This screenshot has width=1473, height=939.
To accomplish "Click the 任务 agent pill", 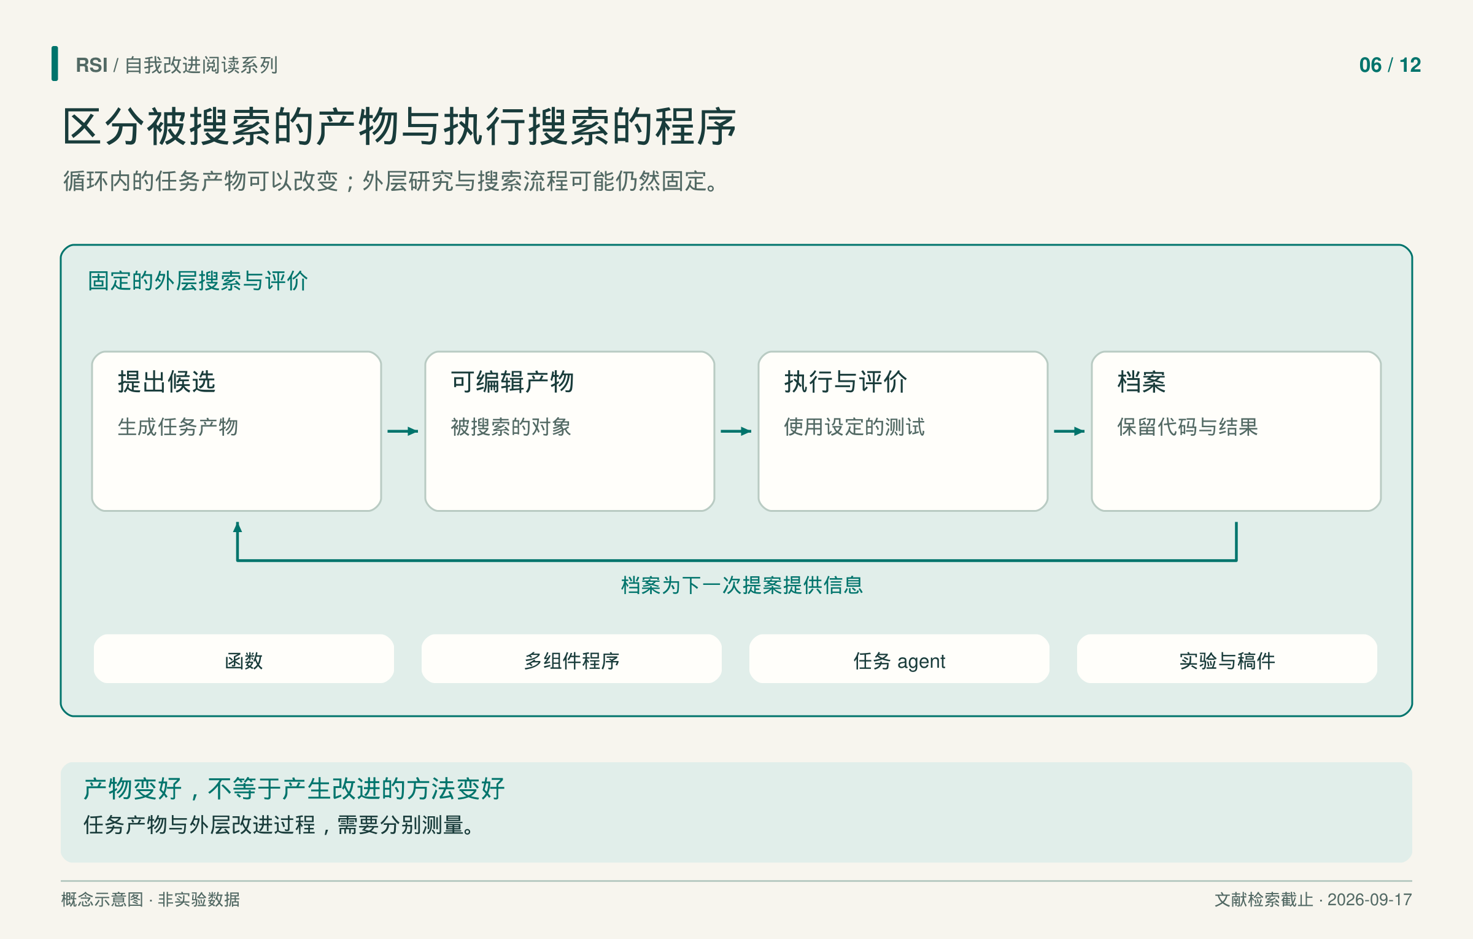I will 899,659.
